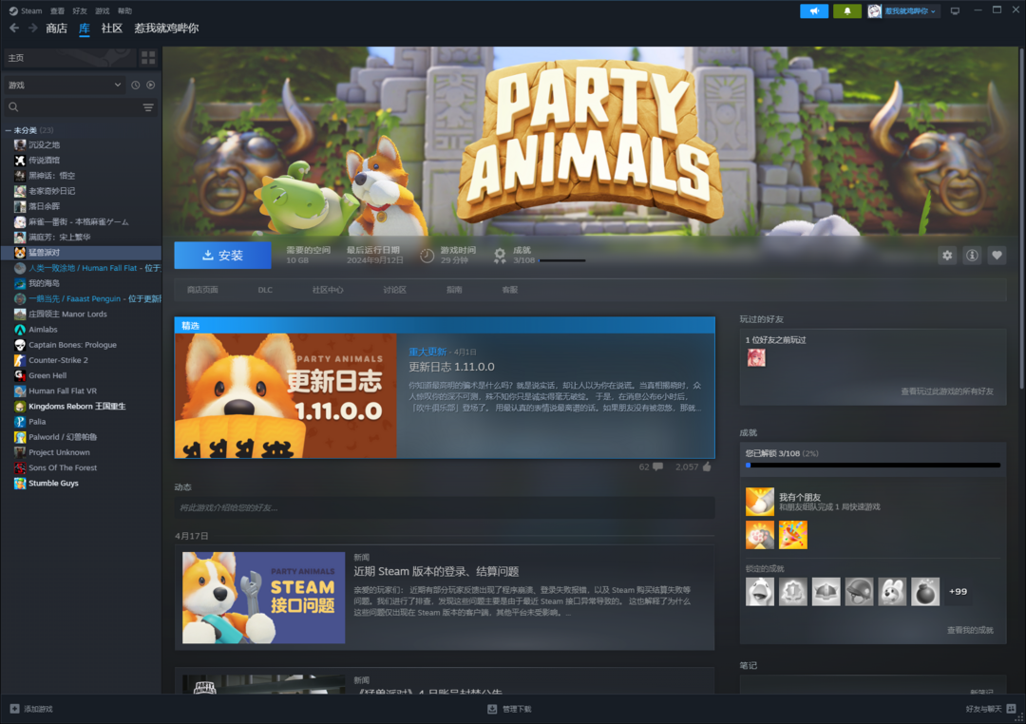Toggle the favorite heart for Party Animals

[x=997, y=256]
